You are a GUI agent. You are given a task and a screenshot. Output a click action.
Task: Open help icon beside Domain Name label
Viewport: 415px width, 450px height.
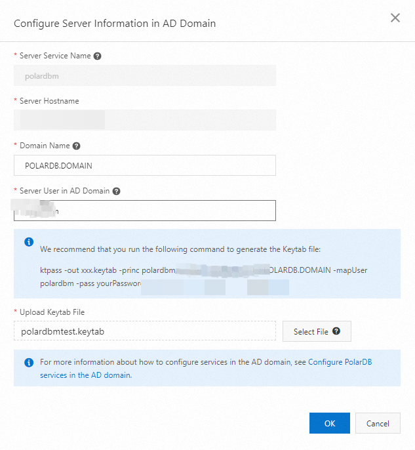pyautogui.click(x=76, y=146)
